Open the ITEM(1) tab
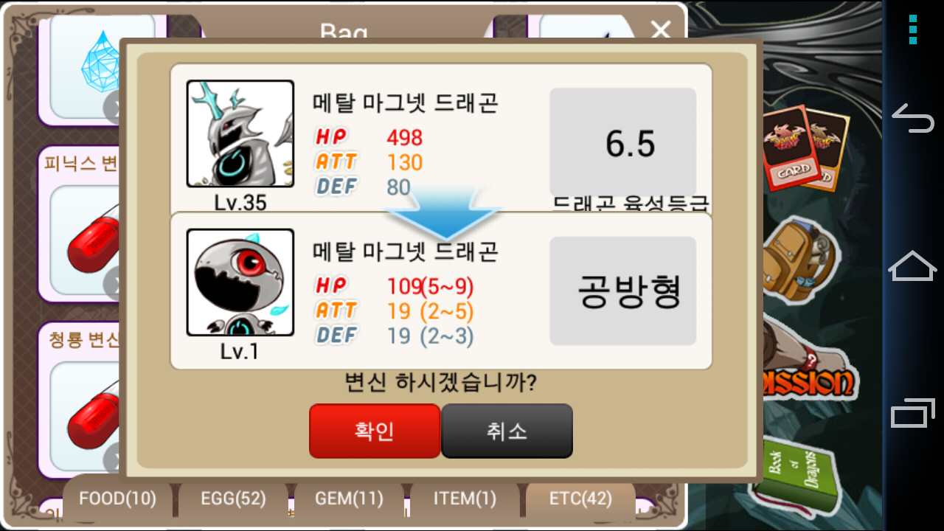Screen dimensions: 944x531 pyautogui.click(x=465, y=499)
